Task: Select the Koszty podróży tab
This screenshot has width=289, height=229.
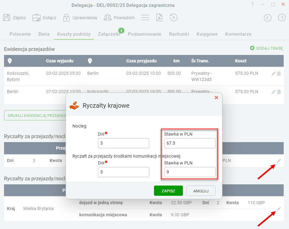Action: (74, 34)
